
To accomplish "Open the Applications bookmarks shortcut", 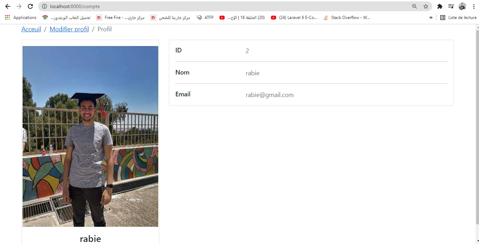I will (21, 18).
